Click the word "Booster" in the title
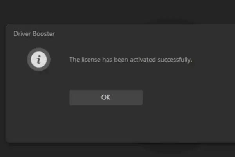The height and width of the screenshot is (157, 235). pyautogui.click(x=44, y=34)
